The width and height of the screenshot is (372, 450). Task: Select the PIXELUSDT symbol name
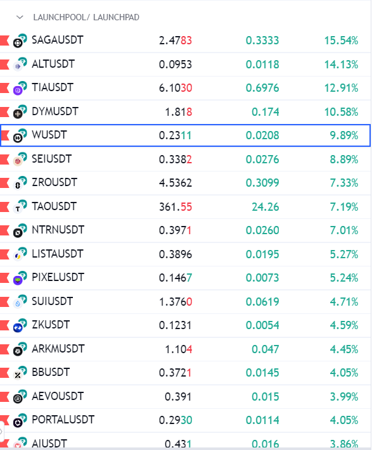pos(58,277)
